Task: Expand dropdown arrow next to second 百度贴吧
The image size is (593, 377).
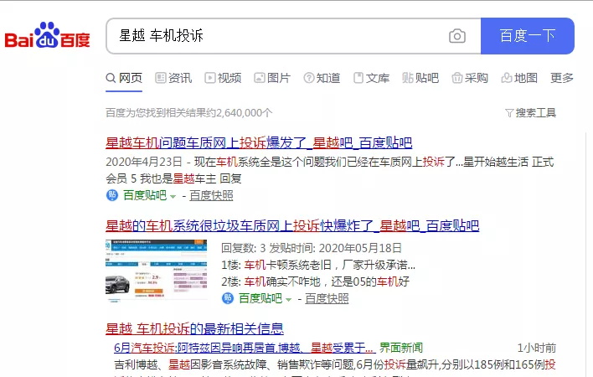Action: click(289, 299)
